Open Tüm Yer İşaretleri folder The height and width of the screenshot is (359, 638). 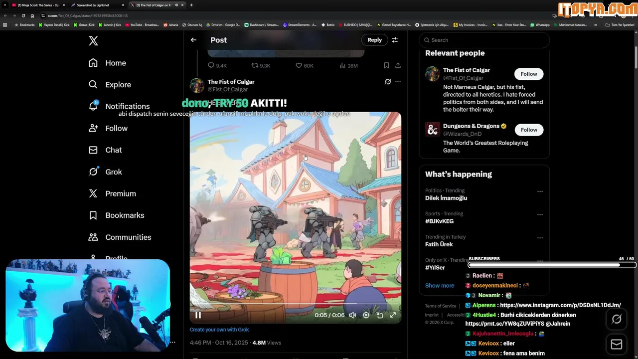[620, 25]
